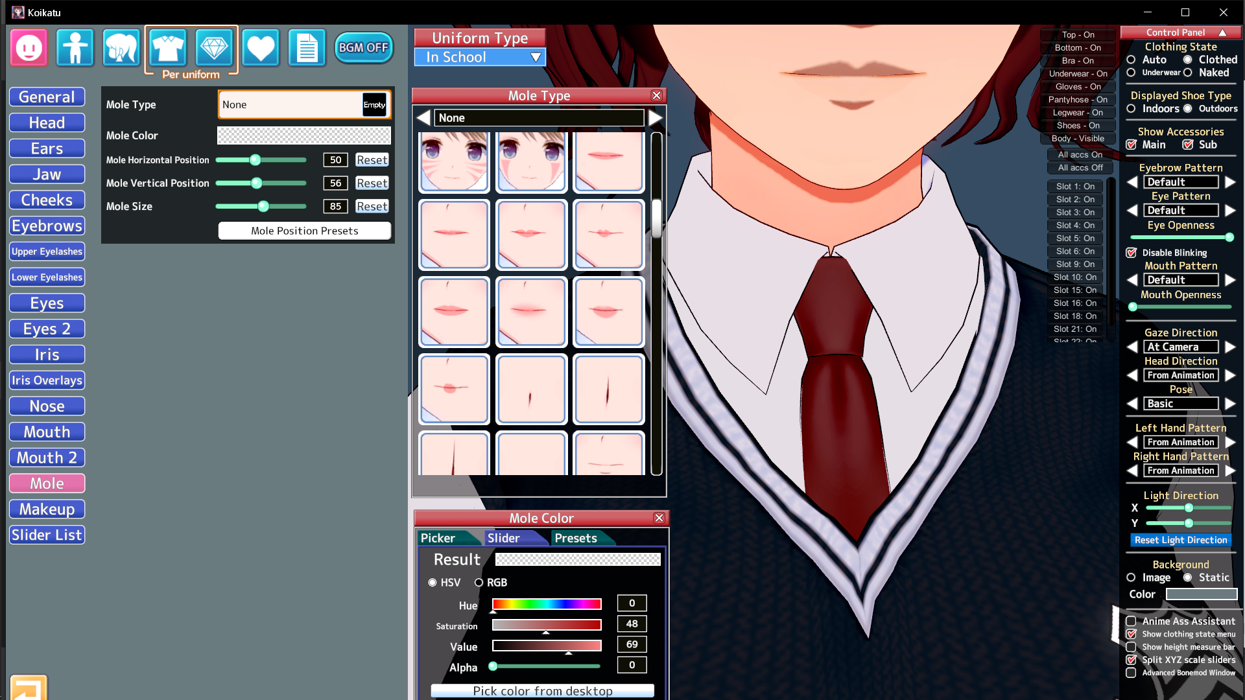The image size is (1245, 700).
Task: Previous Left Hand Pattern arrow
Action: (1132, 442)
